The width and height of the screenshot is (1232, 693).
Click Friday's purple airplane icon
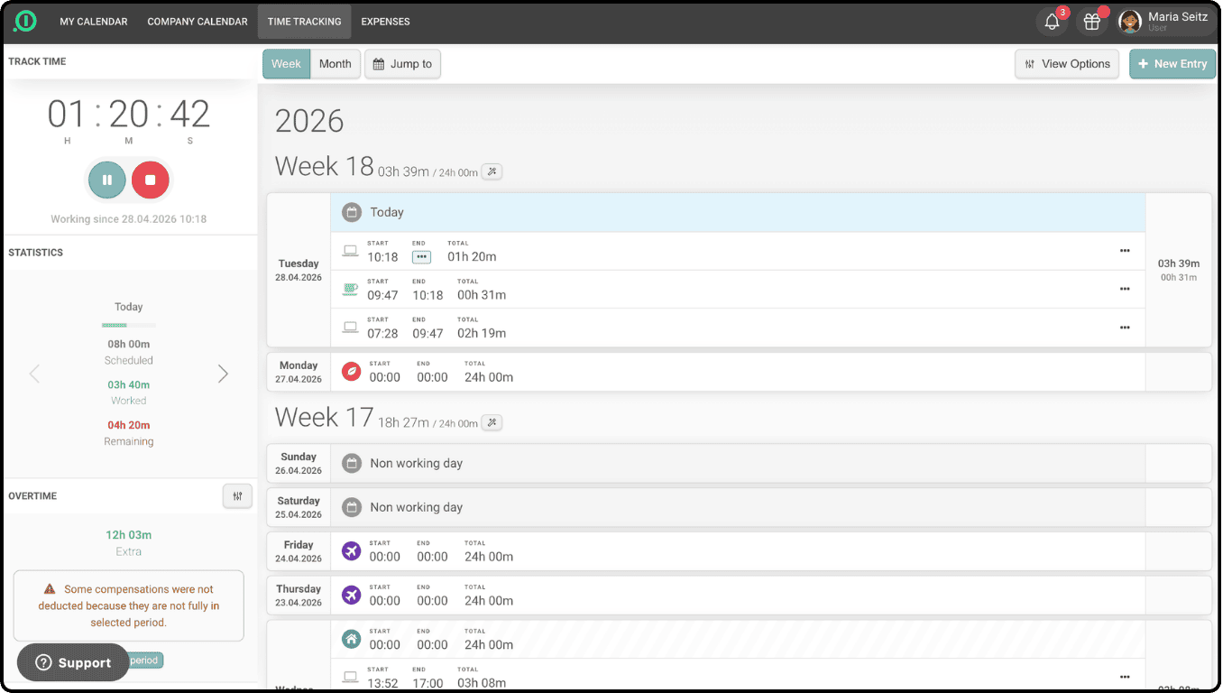tap(352, 550)
